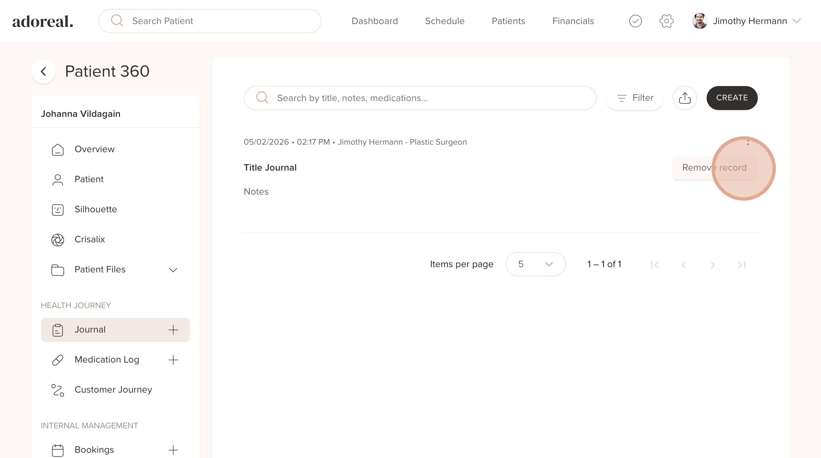Open the Financials tab
Screen dimensions: 821x458
pyautogui.click(x=573, y=21)
